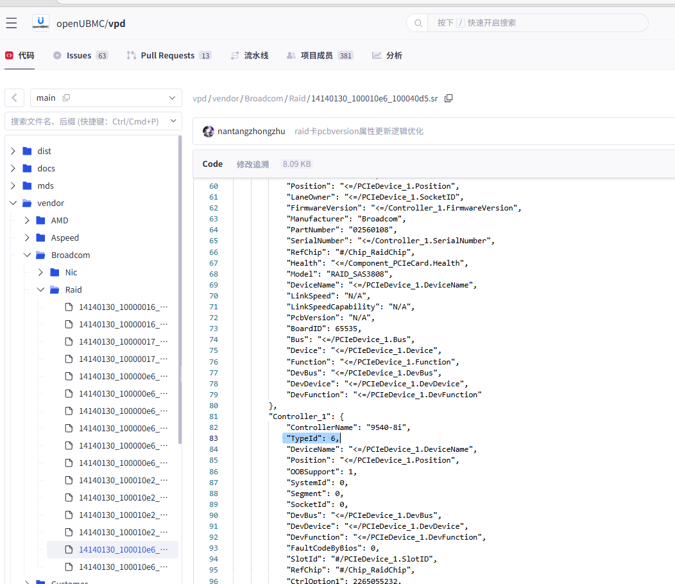Click the openUBMC/vpd repository title
The width and height of the screenshot is (675, 584).
91,24
